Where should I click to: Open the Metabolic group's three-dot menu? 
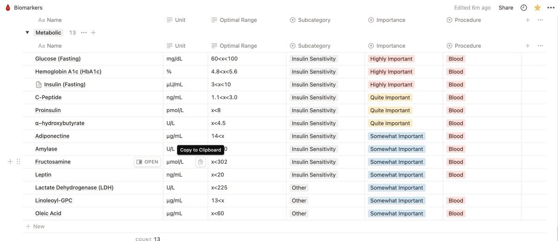point(84,32)
